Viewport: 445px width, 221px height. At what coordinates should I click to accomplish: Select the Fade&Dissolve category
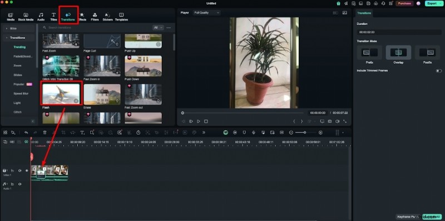point(23,56)
